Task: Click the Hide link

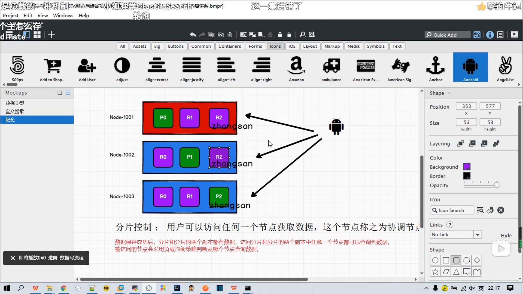Action: pos(506,235)
